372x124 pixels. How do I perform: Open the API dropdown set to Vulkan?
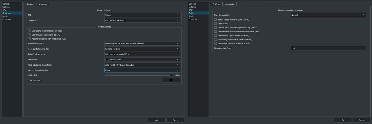point(142,15)
